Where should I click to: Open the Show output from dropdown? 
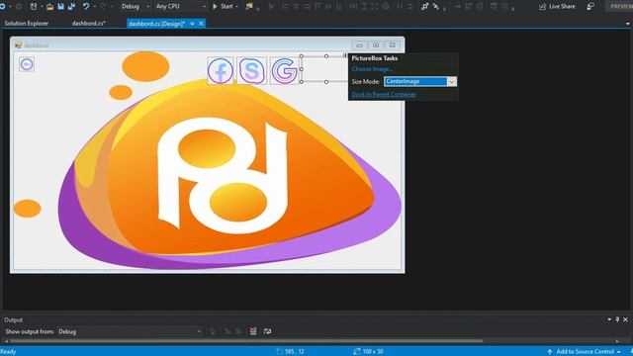pyautogui.click(x=131, y=332)
